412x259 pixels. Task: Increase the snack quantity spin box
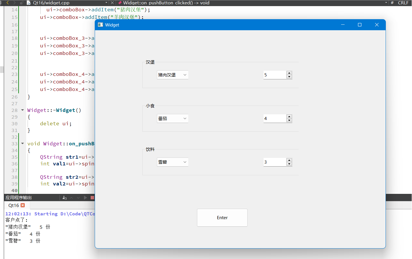289,117
